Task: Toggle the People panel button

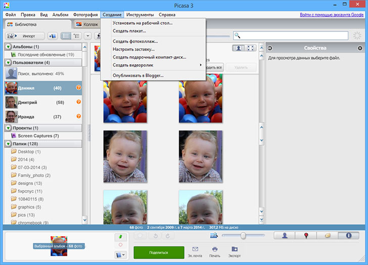Action: (285, 236)
